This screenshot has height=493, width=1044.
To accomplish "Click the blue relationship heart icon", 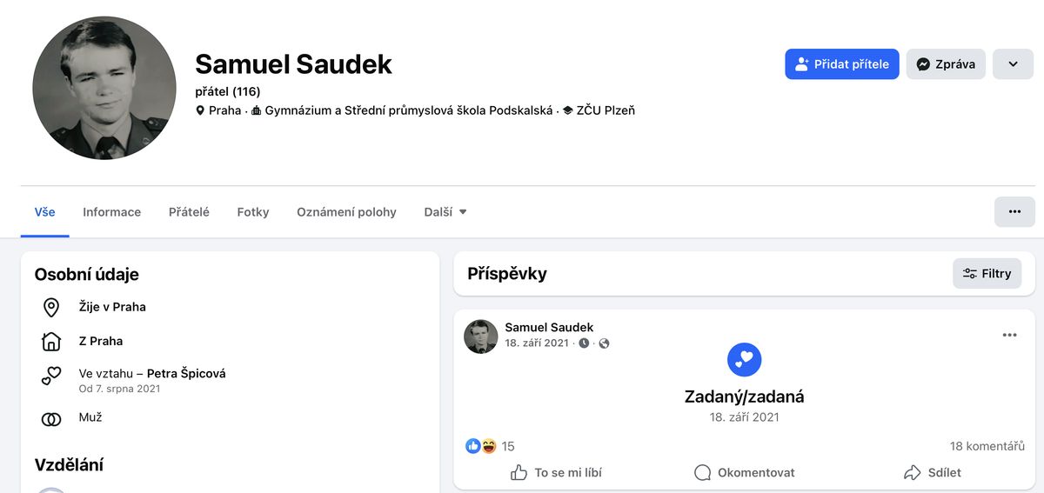I will tap(744, 359).
